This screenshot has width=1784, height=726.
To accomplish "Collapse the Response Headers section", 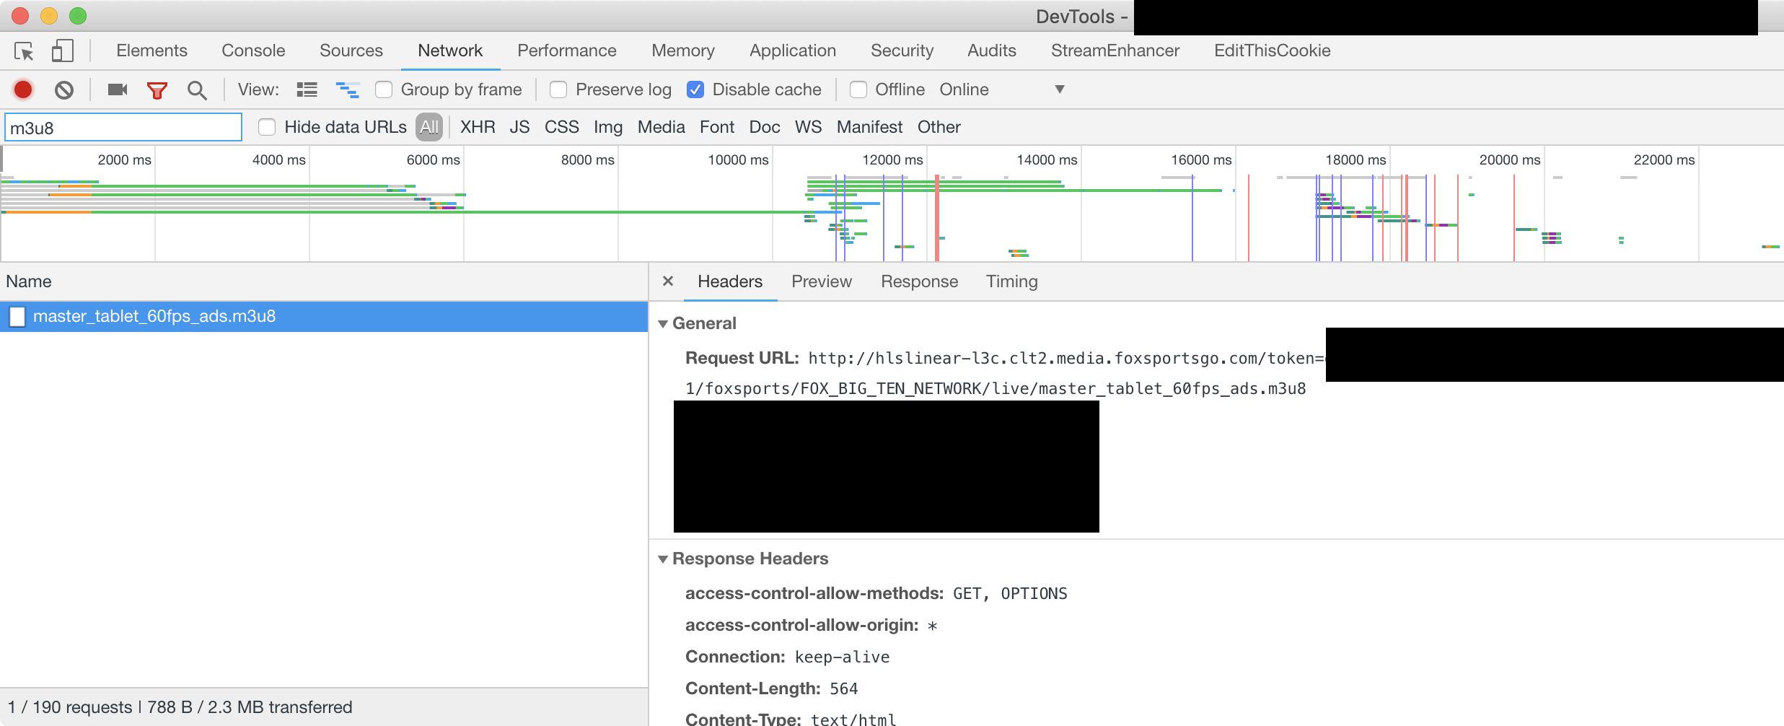I will (663, 559).
